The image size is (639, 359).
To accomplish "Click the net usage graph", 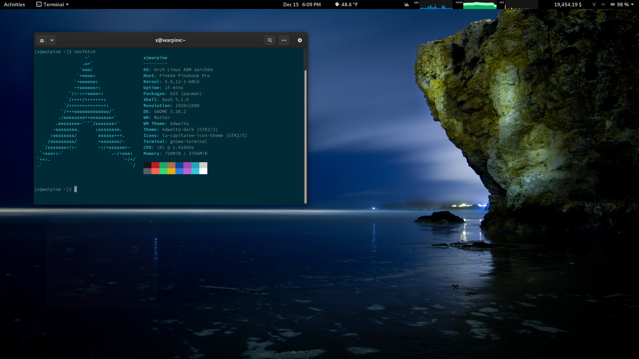I will [x=521, y=5].
